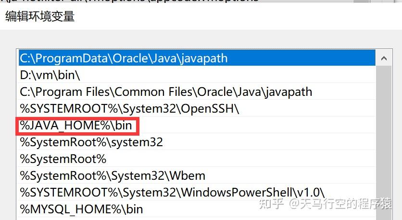Click the scroll-up arrow of the list

384,58
